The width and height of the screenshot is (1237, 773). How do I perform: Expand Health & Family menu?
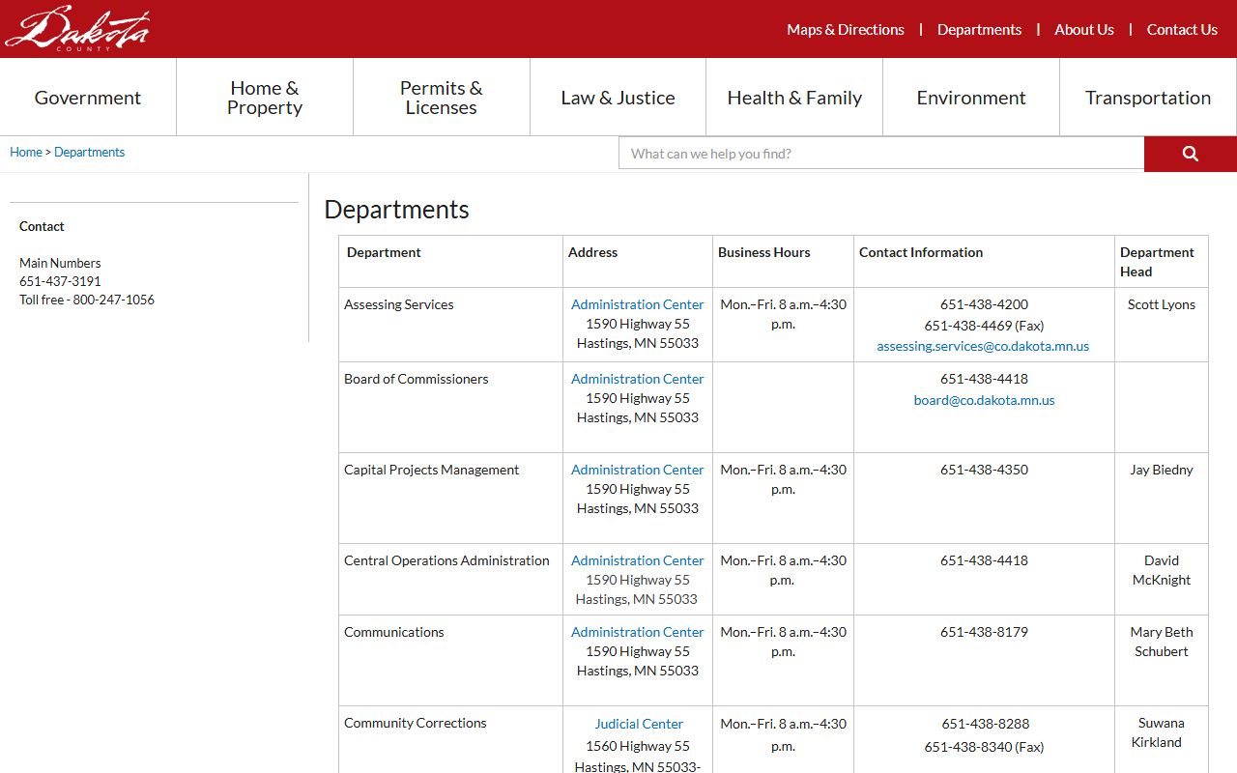794,98
